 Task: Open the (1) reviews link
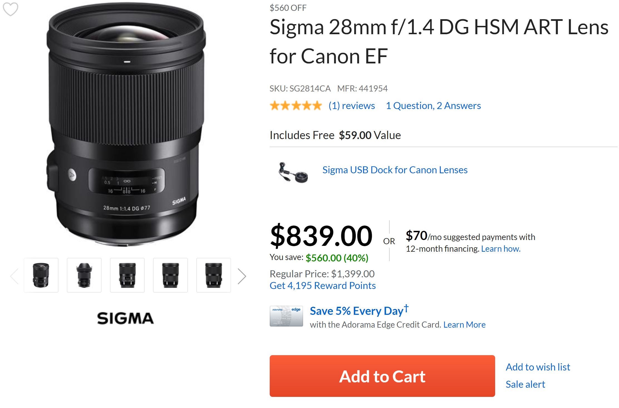pyautogui.click(x=352, y=106)
